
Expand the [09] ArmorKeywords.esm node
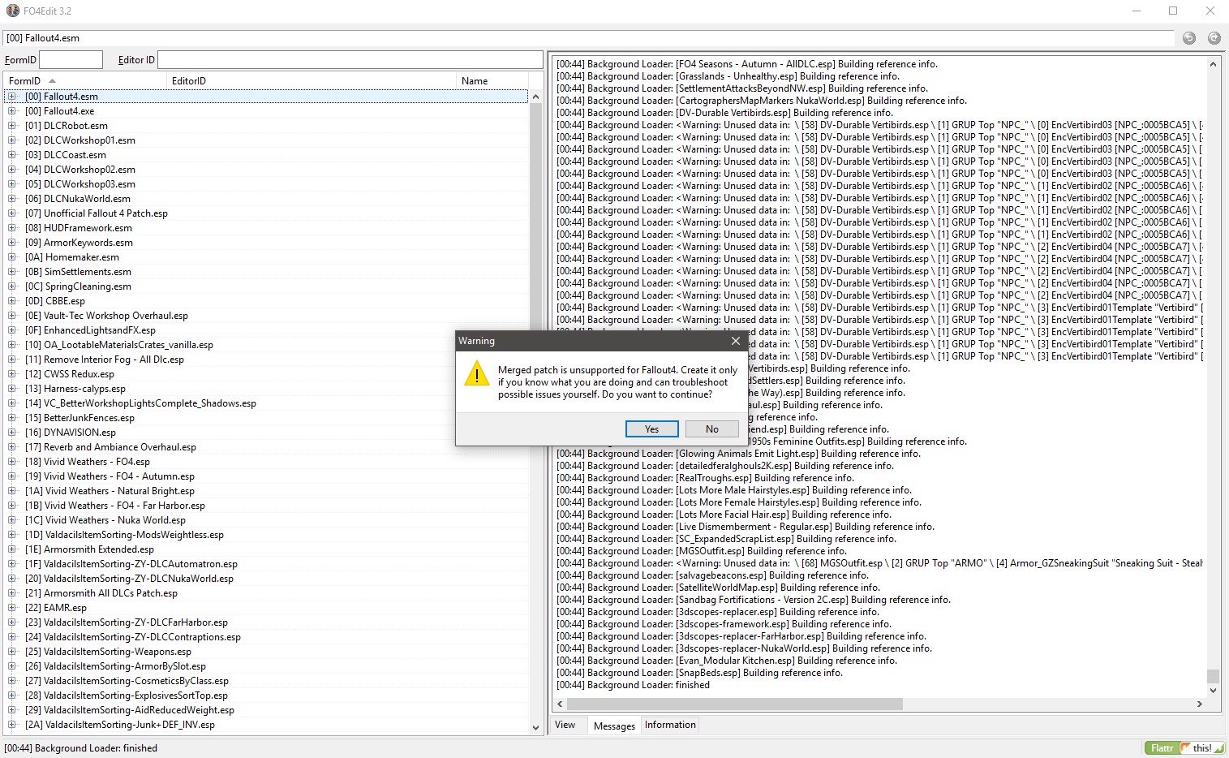click(x=12, y=243)
